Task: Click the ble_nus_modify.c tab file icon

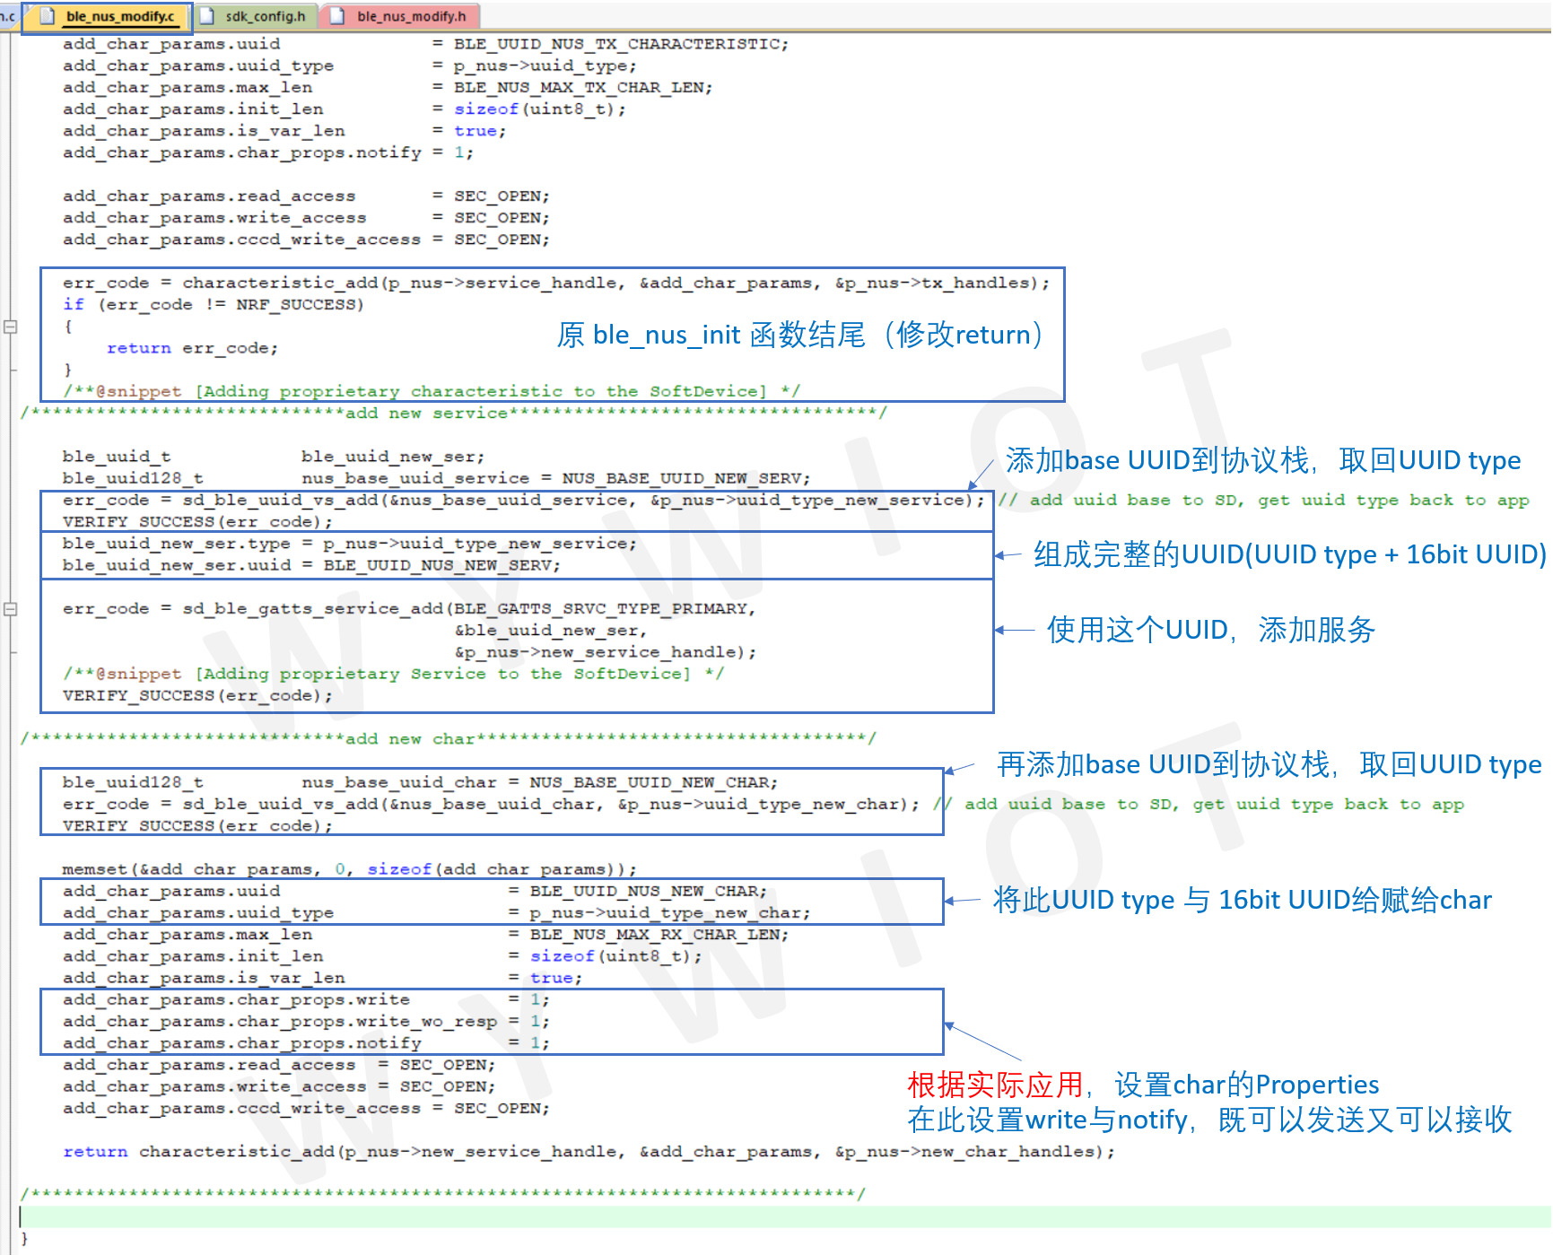Action: [48, 17]
